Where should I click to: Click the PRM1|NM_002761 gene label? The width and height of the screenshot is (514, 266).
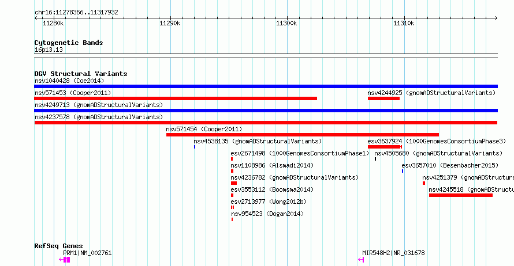[x=87, y=253]
